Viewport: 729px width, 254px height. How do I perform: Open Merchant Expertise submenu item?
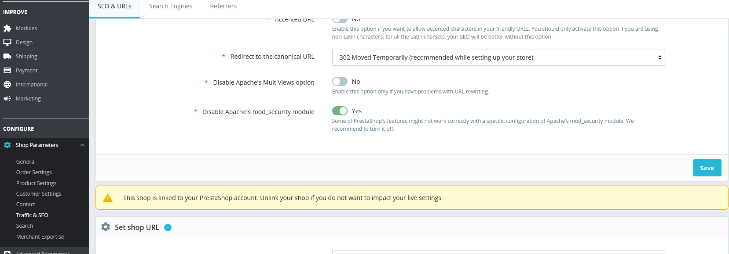pyautogui.click(x=40, y=237)
